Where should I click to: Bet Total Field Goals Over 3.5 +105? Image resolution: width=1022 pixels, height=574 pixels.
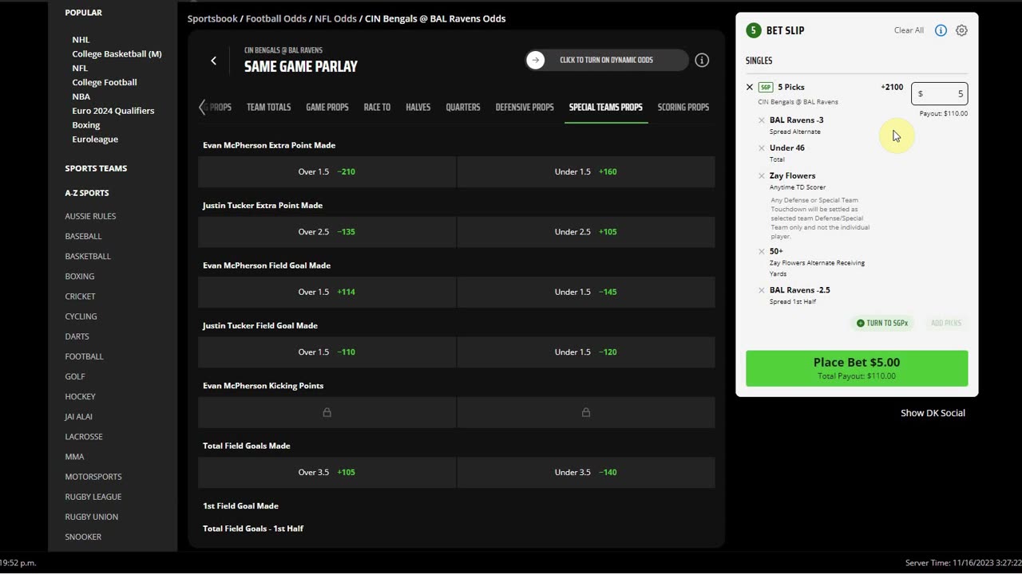[327, 472]
